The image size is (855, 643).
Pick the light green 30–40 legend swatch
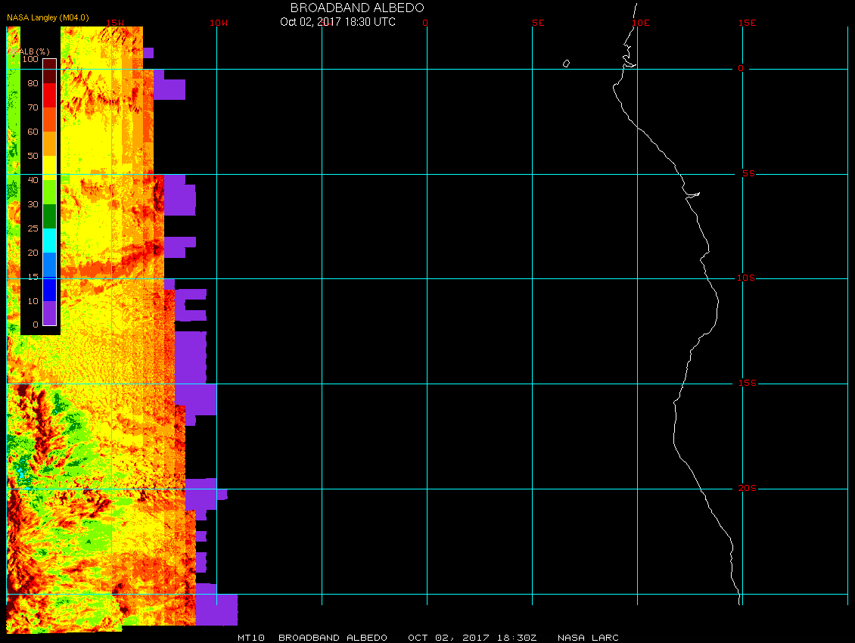coord(49,192)
